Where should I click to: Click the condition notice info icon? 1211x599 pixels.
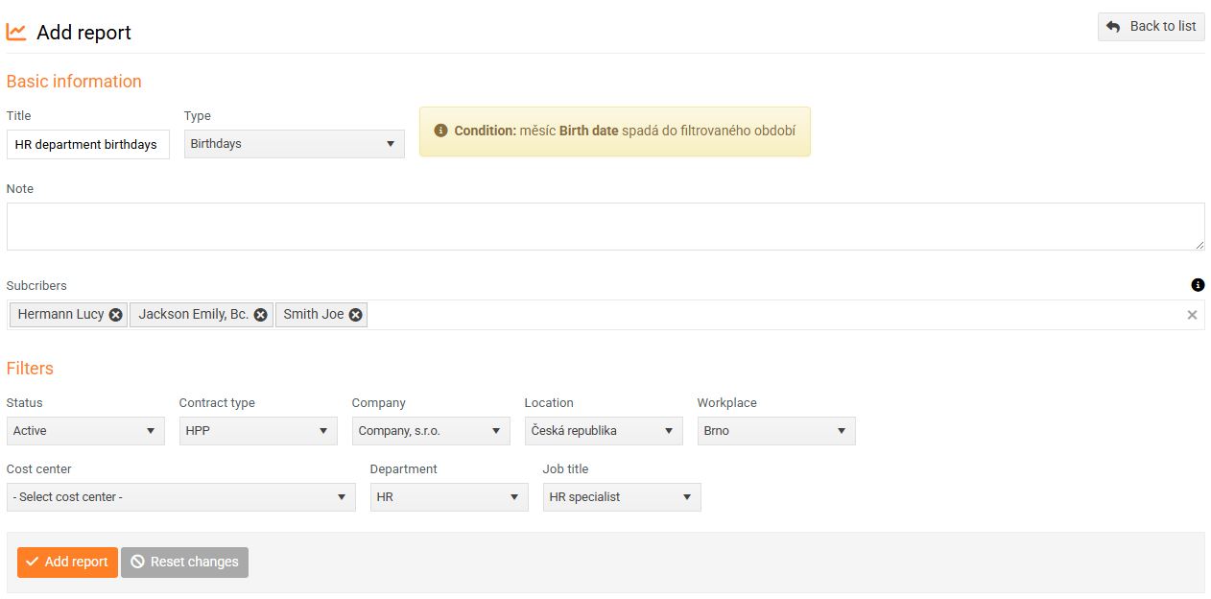(440, 131)
